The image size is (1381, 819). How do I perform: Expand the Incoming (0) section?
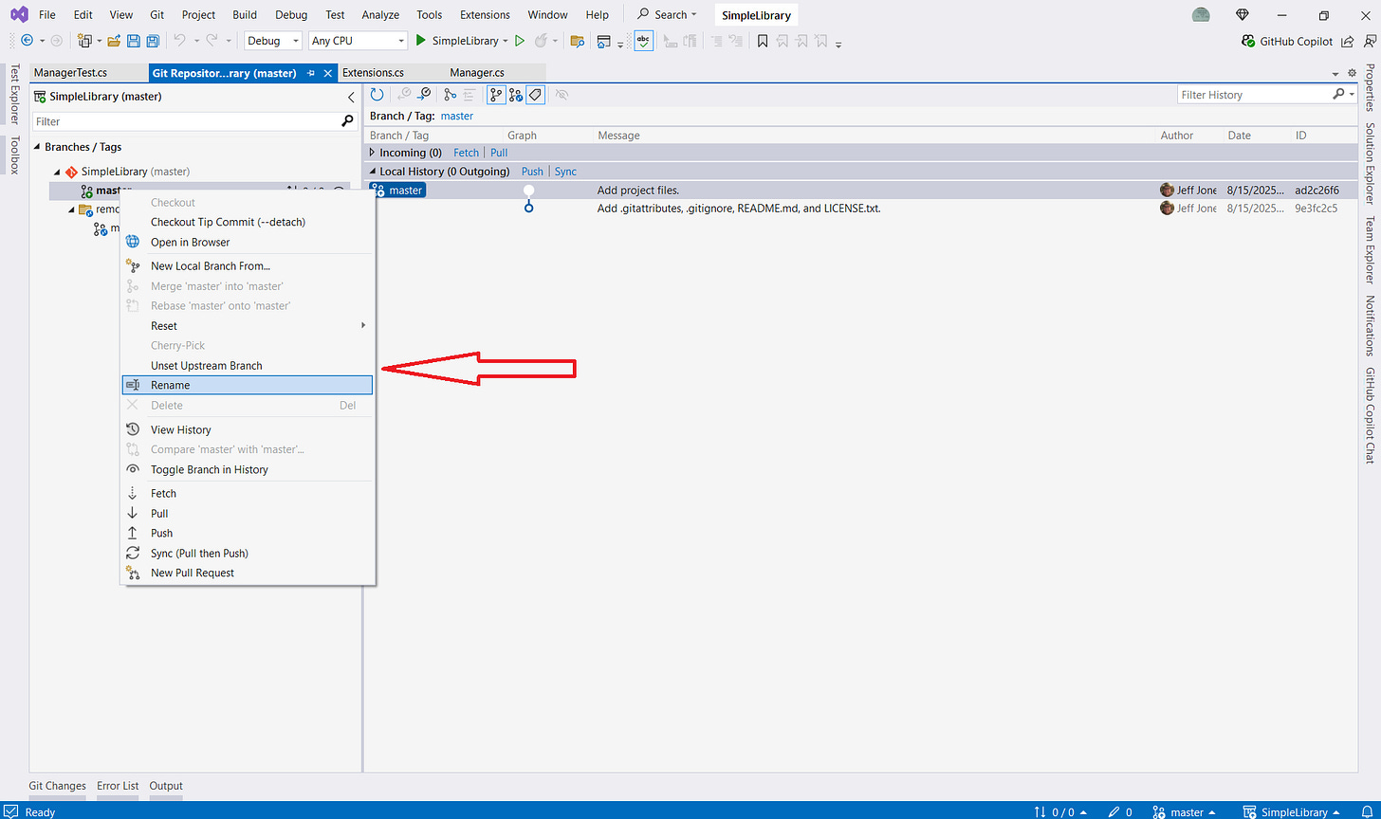click(x=372, y=153)
